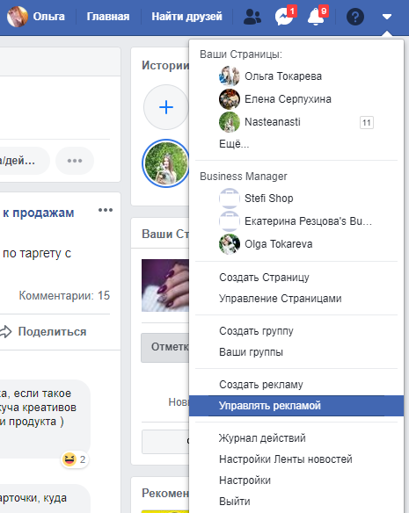409x513 pixels.
Task: Share the post via Поделиться
Action: [52, 331]
